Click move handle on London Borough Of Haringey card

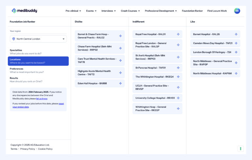pyautogui.click(x=236, y=52)
